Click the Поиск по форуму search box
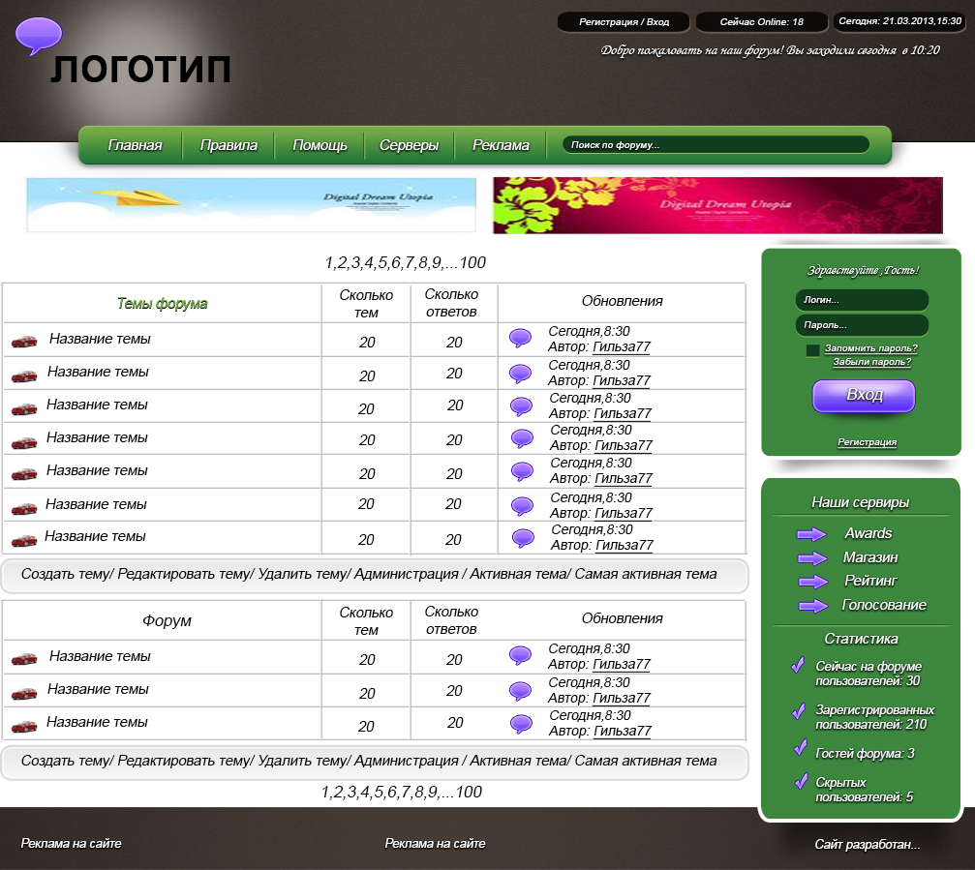 point(716,145)
